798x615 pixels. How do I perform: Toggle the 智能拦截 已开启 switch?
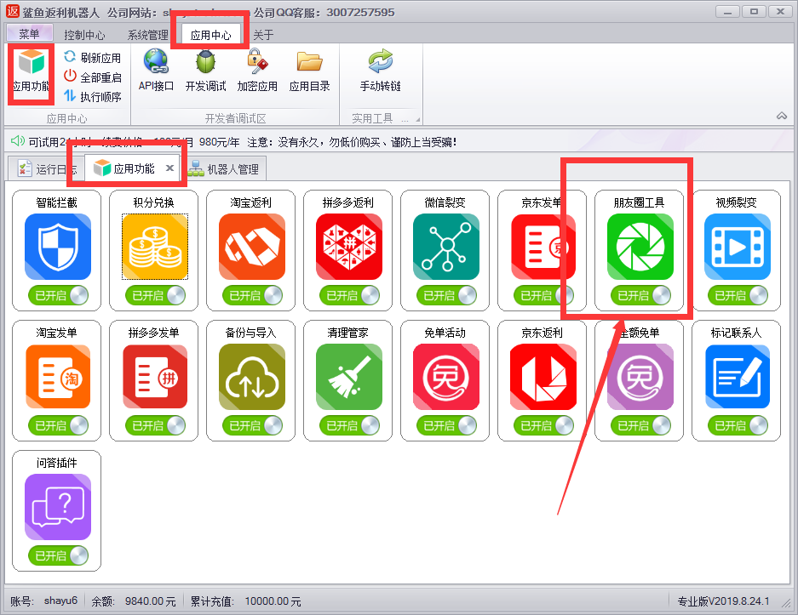58,295
